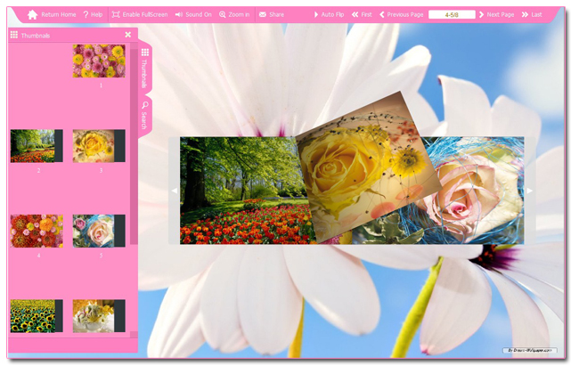Jump to the First page
Viewport: 579px width, 374px height.
(362, 15)
